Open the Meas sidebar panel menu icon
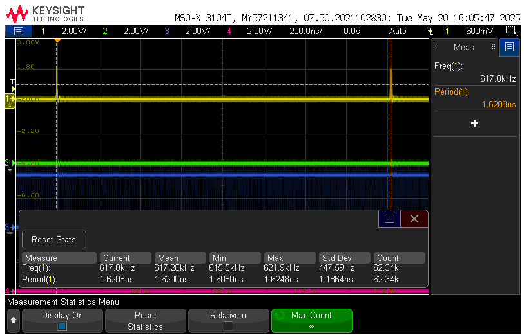Viewport: 524px width, 335px height. [x=509, y=47]
